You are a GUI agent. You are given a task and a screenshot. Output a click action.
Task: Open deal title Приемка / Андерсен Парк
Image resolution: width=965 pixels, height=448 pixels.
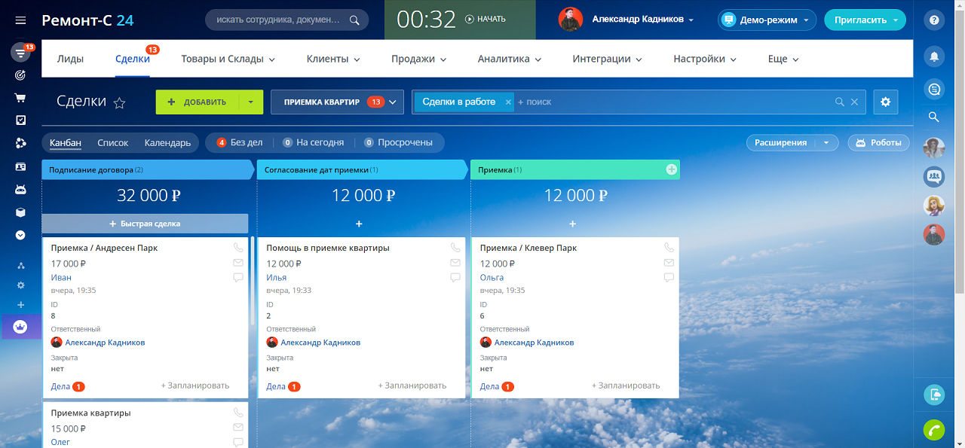104,248
